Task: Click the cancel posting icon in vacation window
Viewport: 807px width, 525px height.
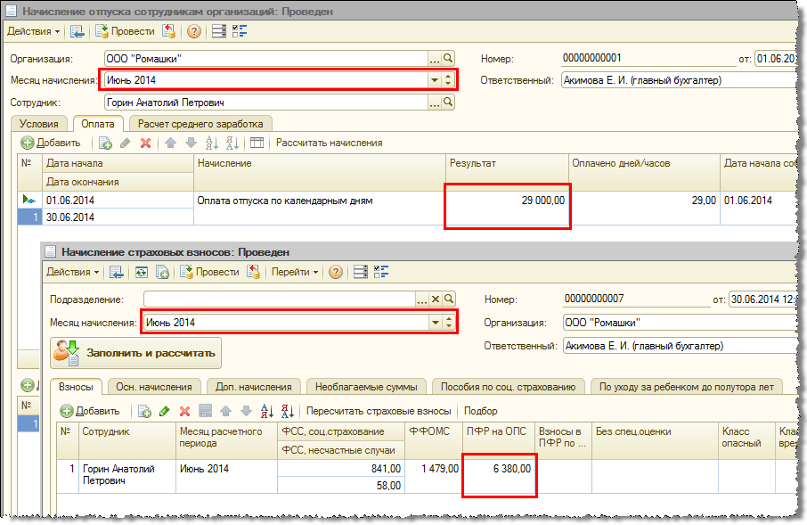Action: pos(169,31)
